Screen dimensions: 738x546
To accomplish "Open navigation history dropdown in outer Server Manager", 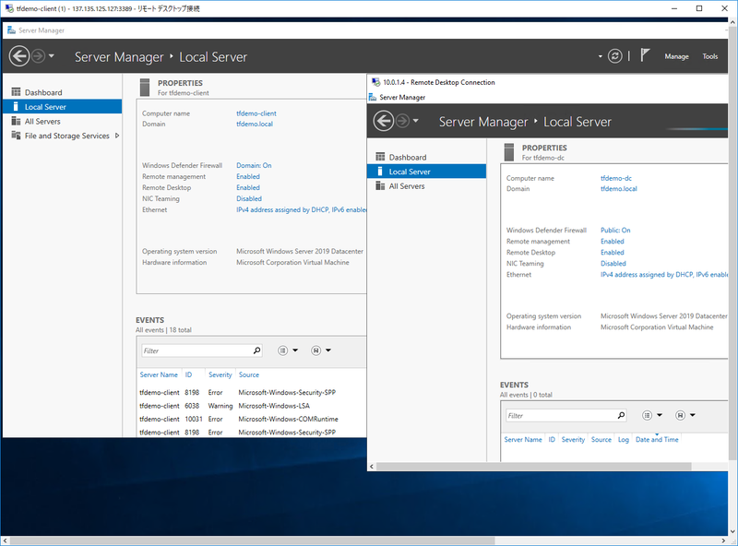I will (x=52, y=56).
